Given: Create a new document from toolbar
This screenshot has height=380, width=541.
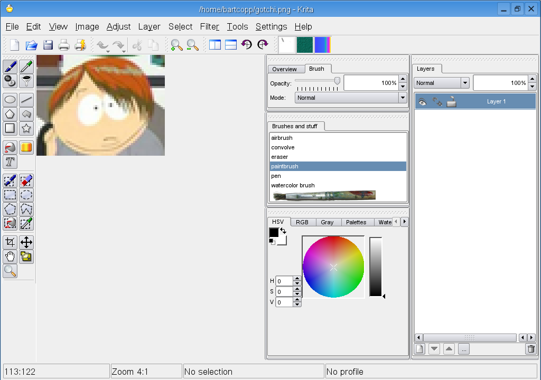Looking at the screenshot, I should pos(14,45).
